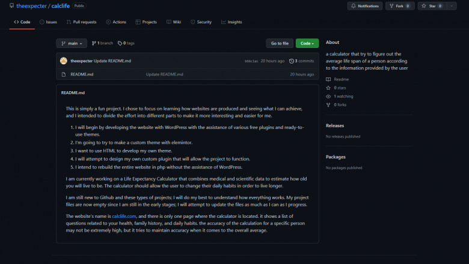Open the 0 tags link
This screenshot has height=264, width=469.
[126, 43]
